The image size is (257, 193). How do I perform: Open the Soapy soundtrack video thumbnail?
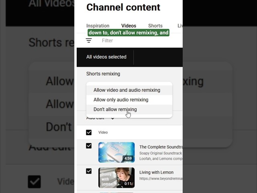point(116,152)
